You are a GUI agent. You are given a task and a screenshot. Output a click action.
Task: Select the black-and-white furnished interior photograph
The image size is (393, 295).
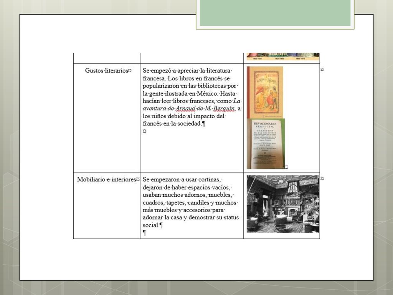[283, 204]
